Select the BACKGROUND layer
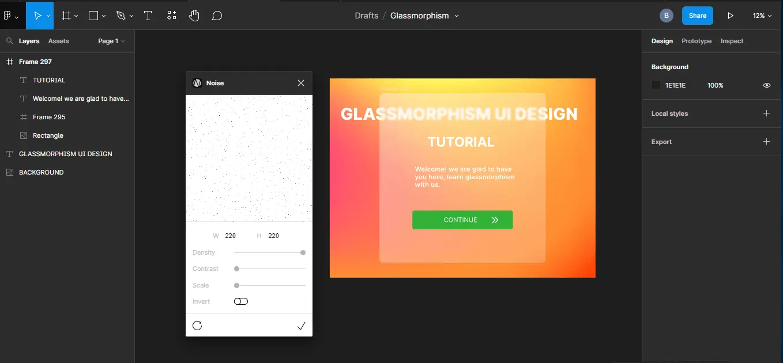Image resolution: width=783 pixels, height=363 pixels. (67, 172)
